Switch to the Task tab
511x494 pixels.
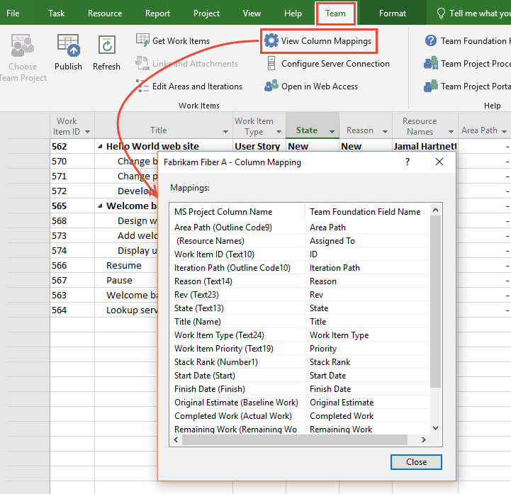pyautogui.click(x=57, y=13)
